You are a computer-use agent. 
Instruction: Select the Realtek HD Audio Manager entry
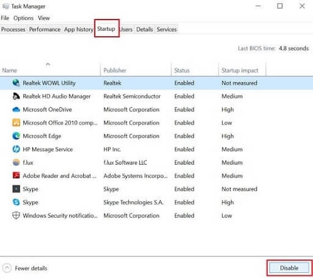pos(57,96)
